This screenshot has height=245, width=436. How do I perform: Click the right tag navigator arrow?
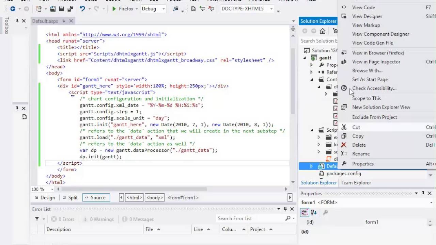click(290, 197)
